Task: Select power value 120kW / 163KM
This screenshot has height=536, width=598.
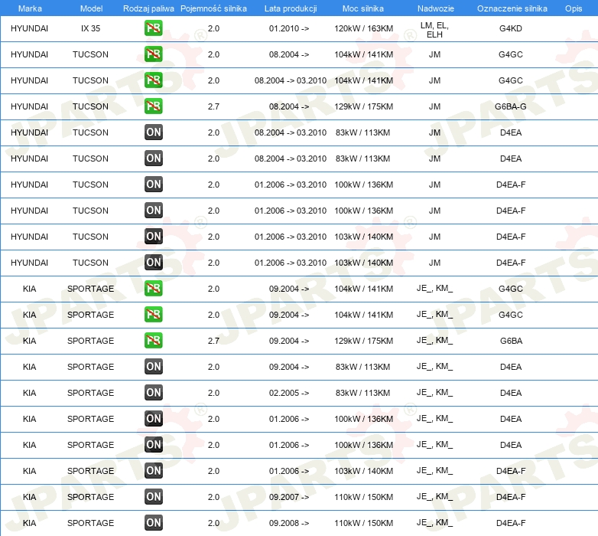Action: [x=363, y=28]
